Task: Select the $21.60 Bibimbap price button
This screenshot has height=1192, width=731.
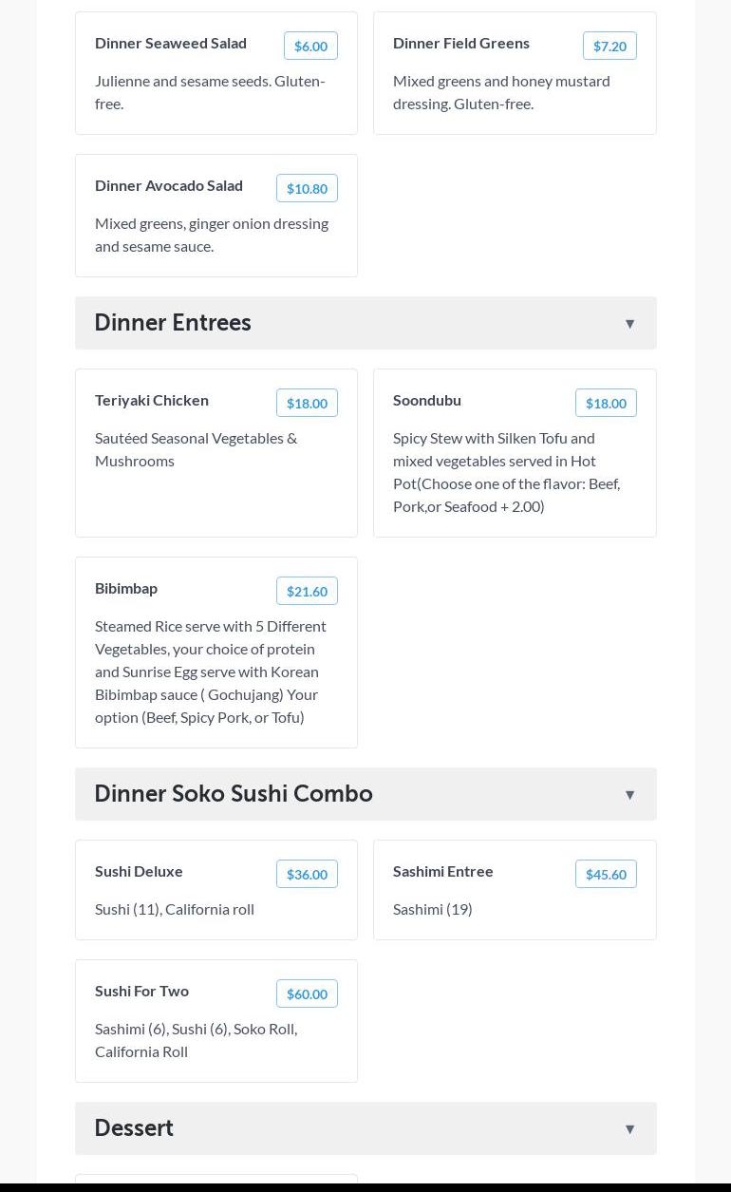Action: point(307,591)
